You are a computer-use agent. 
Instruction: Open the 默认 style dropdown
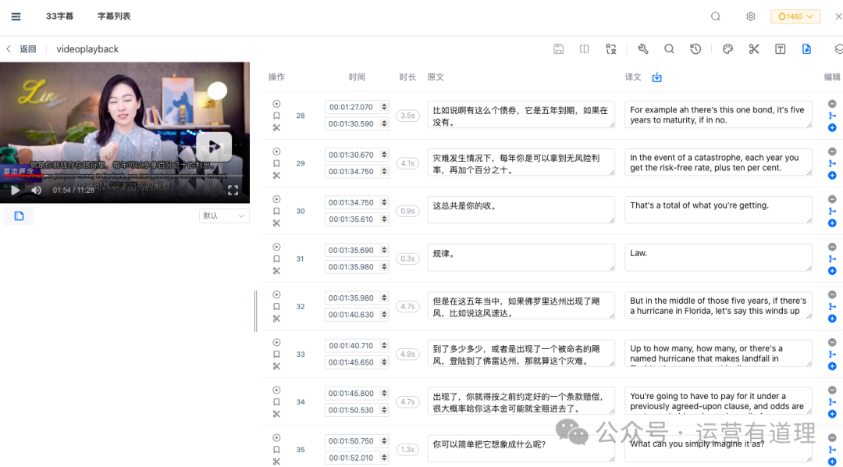[223, 216]
